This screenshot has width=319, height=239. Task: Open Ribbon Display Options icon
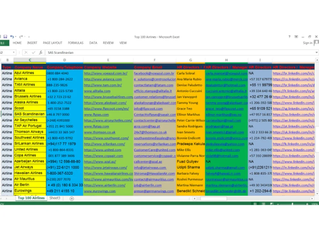pos(296,37)
